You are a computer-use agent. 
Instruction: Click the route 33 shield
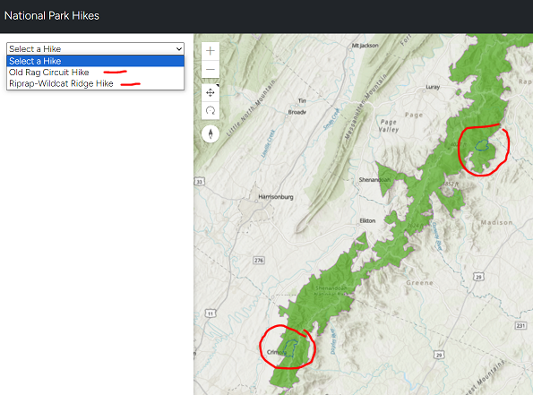click(x=199, y=182)
